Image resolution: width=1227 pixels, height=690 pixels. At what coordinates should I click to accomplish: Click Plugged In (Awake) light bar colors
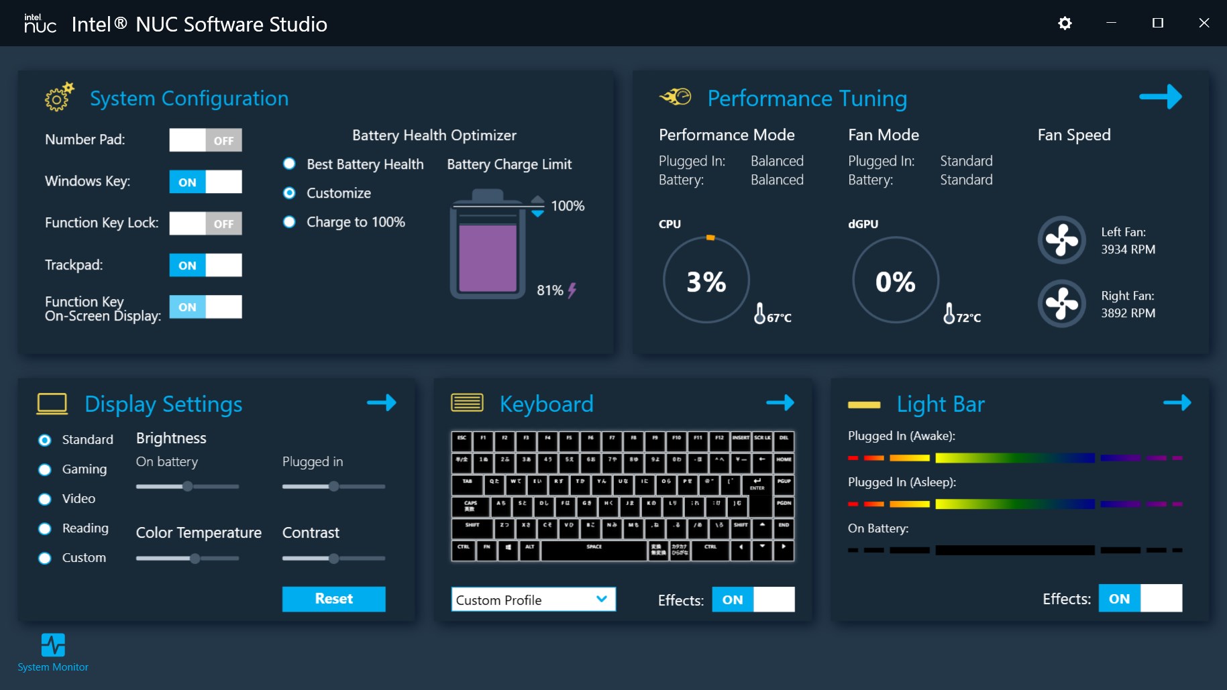pyautogui.click(x=1015, y=458)
